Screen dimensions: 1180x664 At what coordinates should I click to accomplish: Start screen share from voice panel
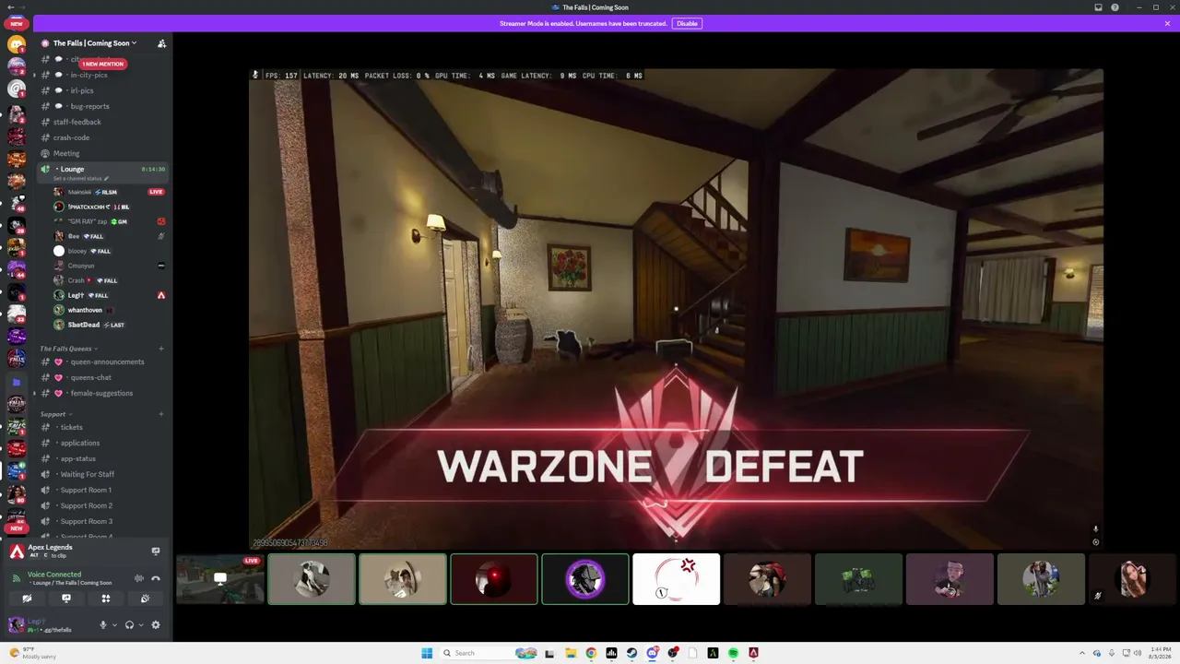point(66,599)
